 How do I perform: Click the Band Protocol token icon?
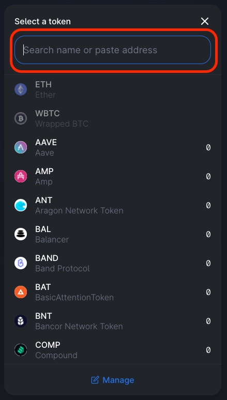21,263
